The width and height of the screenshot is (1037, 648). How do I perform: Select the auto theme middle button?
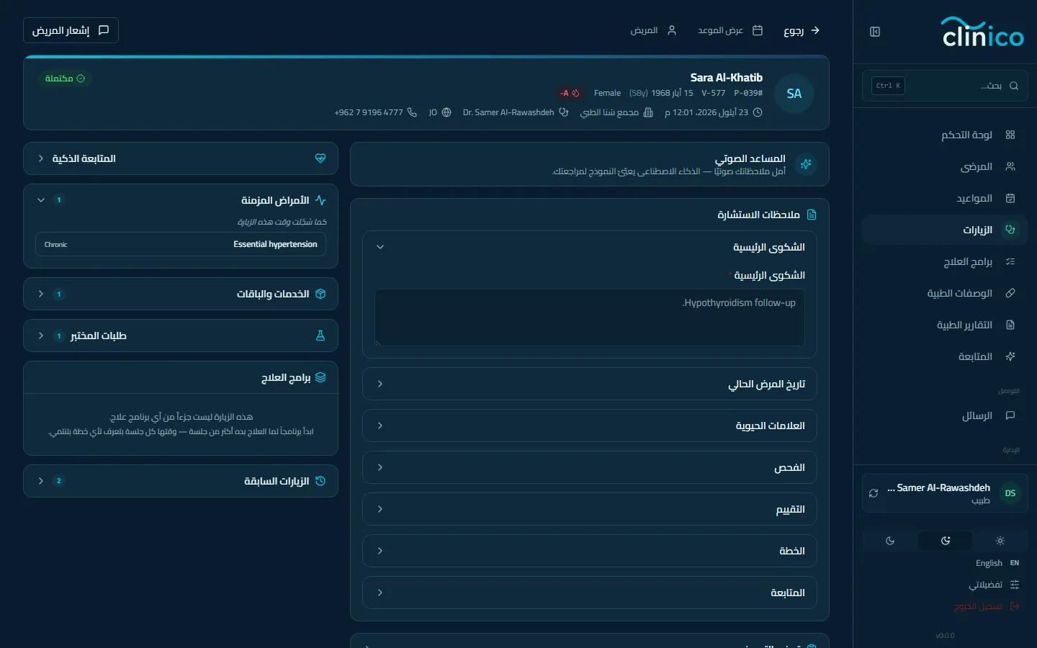click(946, 541)
